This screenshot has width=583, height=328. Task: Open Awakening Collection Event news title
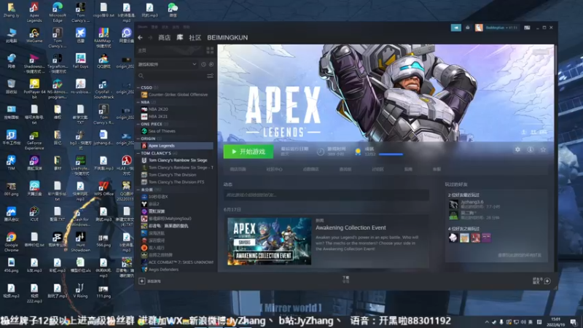351,227
